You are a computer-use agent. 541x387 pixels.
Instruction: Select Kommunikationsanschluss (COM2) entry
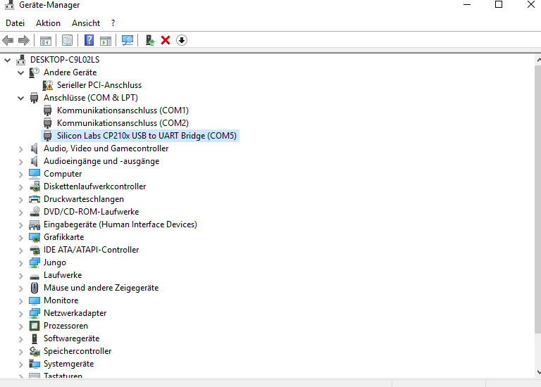pos(123,123)
